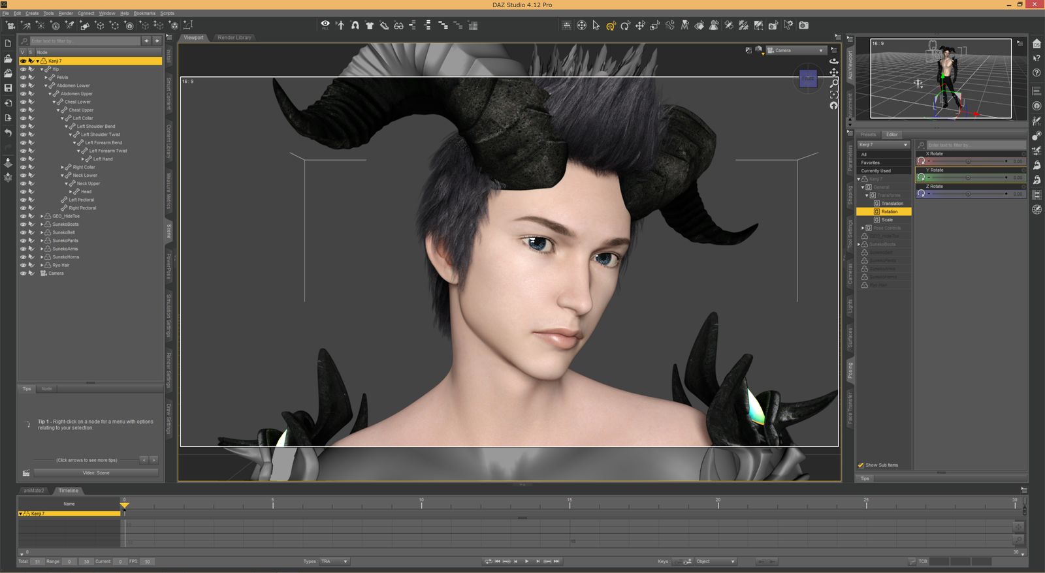Switch to the aniMate2 tab
Viewport: 1045px width, 573px height.
point(34,490)
